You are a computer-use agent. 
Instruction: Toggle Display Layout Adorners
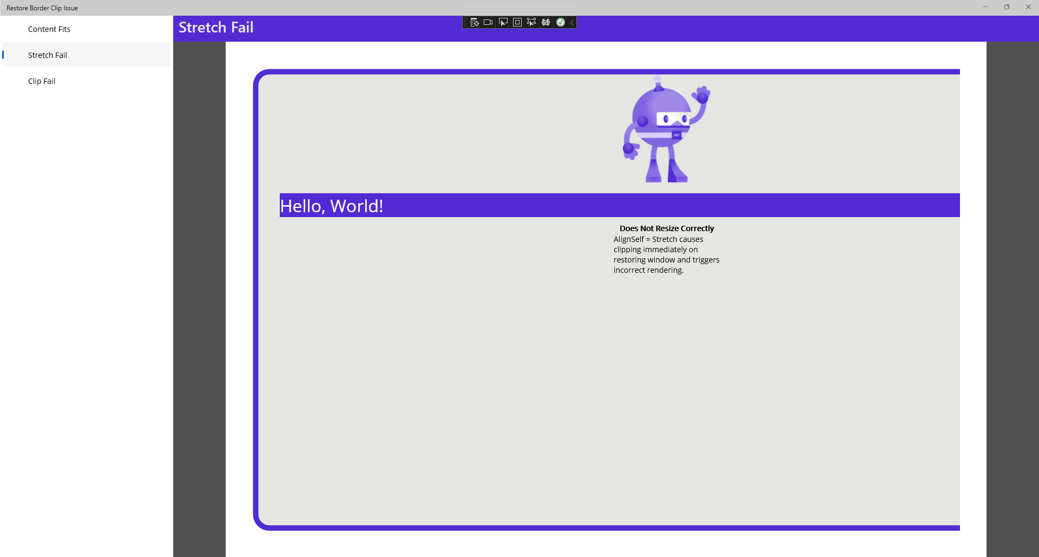(x=517, y=22)
